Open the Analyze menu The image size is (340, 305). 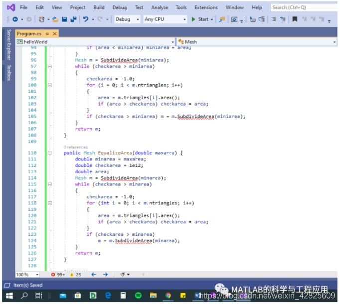(160, 8)
